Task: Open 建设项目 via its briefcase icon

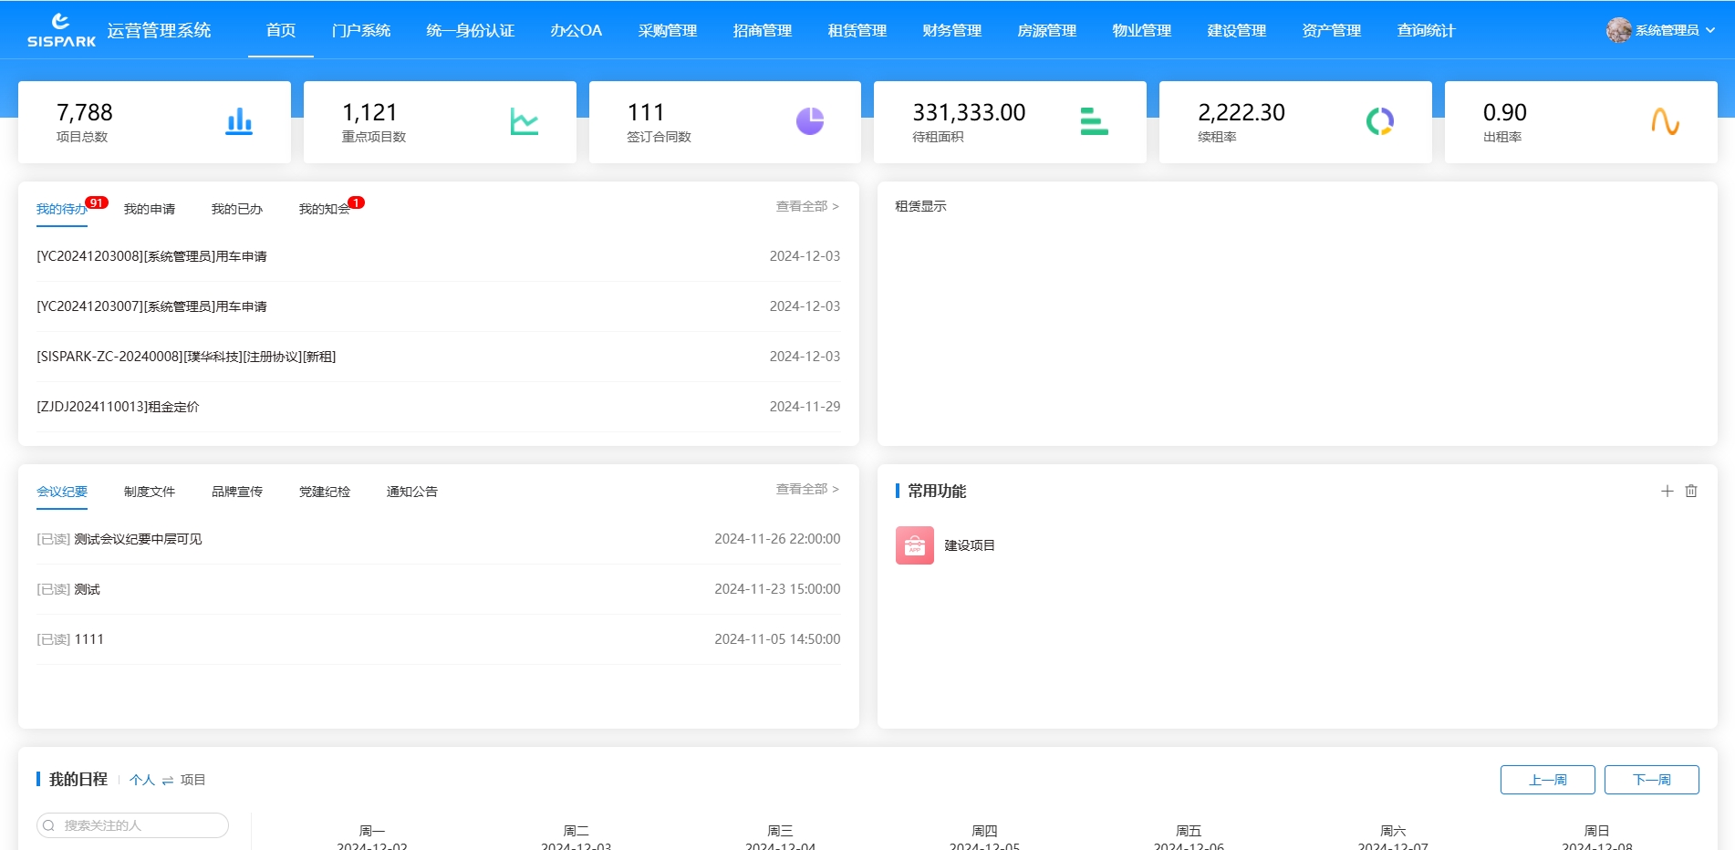Action: 914,545
